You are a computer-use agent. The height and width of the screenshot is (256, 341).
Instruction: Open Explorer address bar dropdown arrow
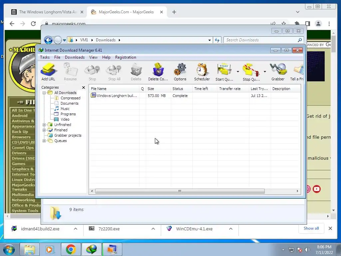coord(209,40)
